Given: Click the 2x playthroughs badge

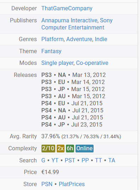Looking at the screenshot, I should 61,149.
